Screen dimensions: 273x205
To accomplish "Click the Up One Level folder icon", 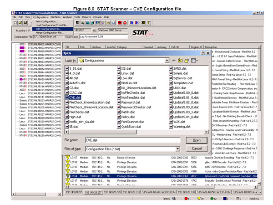I will 180,61.
